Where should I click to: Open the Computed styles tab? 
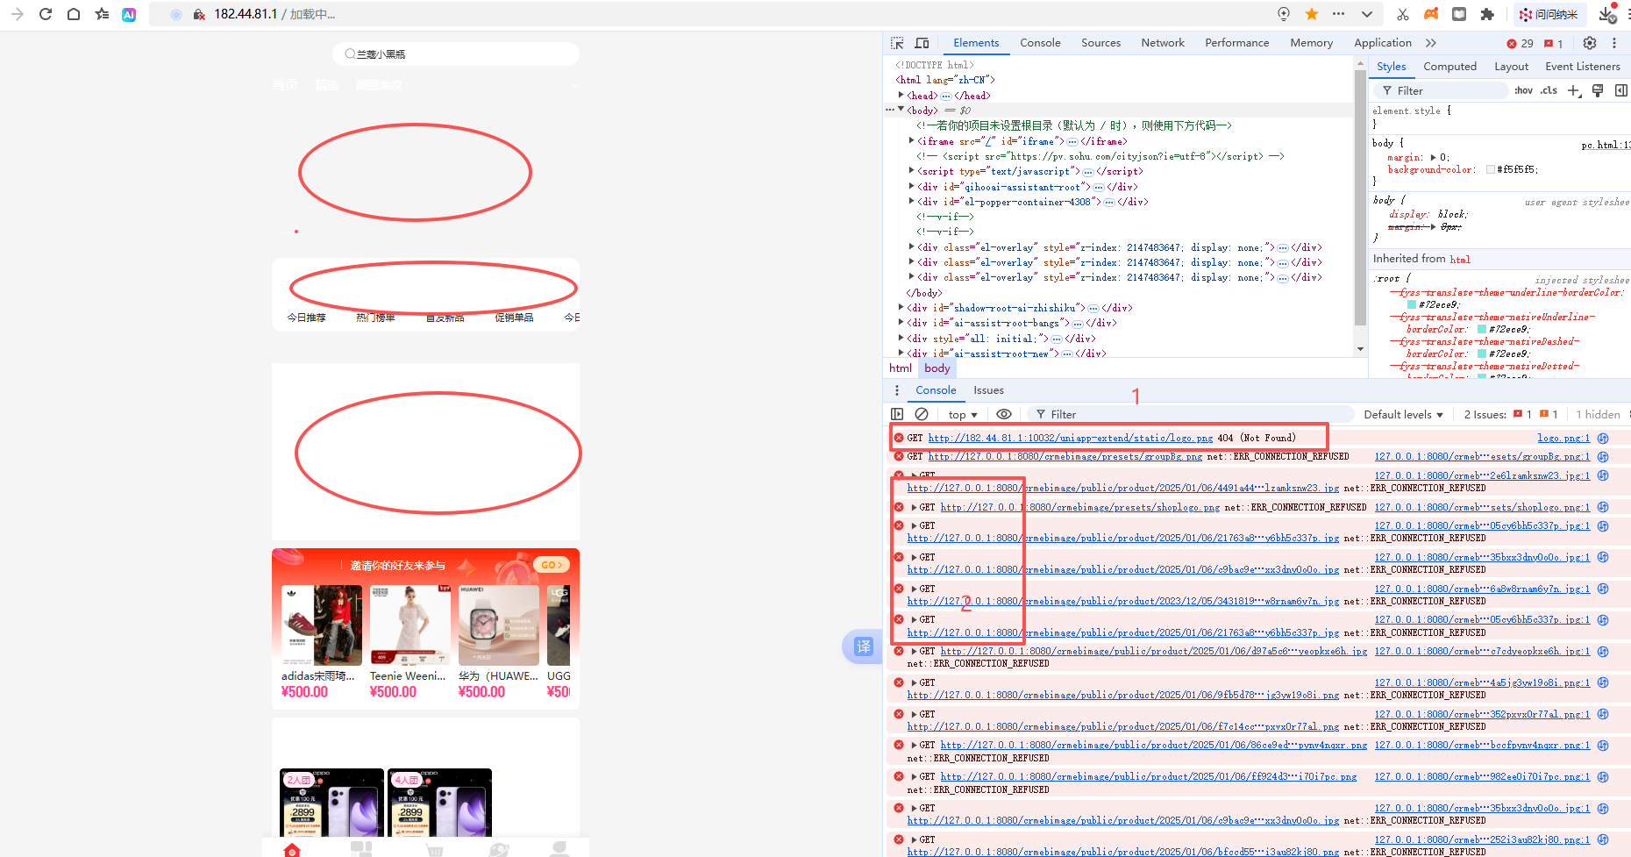1449,67
